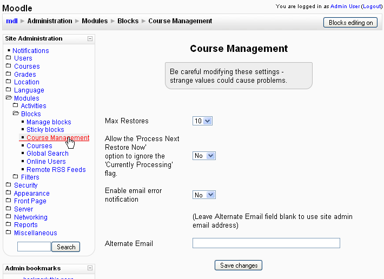Open Global Search block settings
384x279 pixels.
(x=47, y=154)
